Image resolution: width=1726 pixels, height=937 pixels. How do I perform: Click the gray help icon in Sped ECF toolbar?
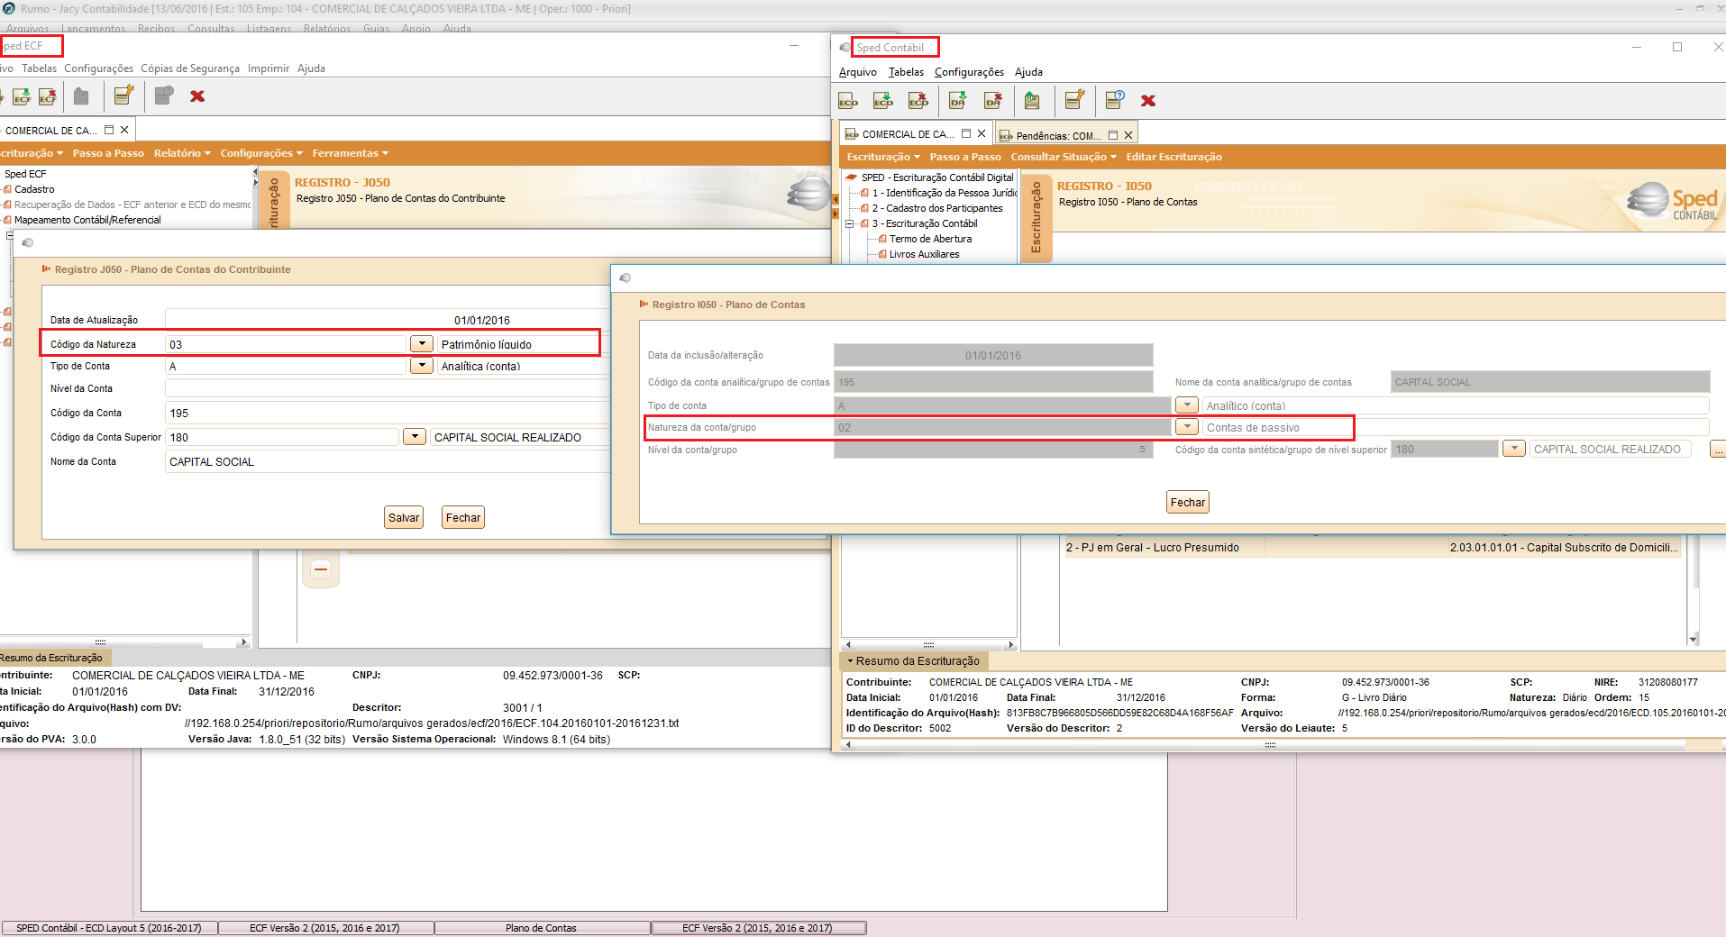coord(164,96)
